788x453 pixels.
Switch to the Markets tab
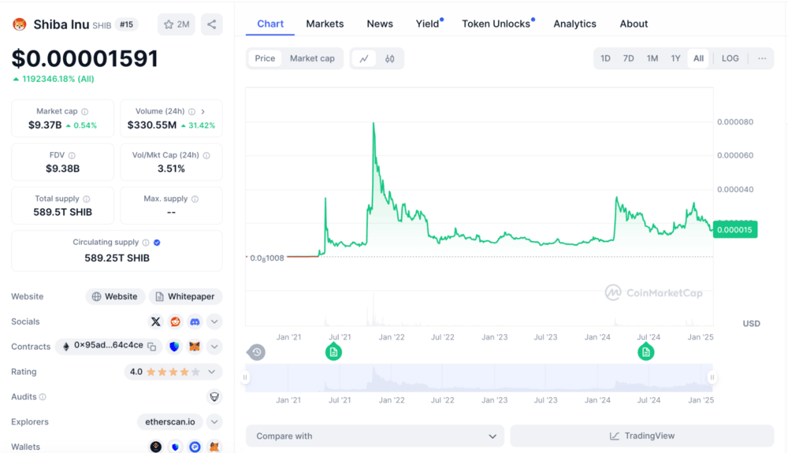click(325, 24)
